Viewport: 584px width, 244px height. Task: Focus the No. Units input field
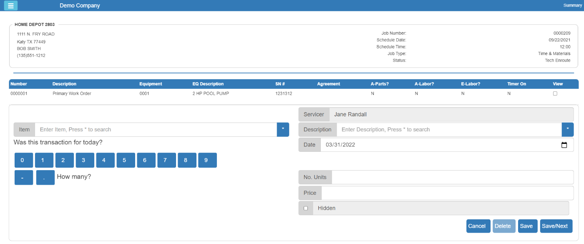452,177
